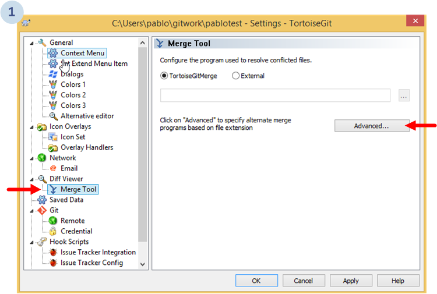Click the Colors 2 palette icon
The height and width of the screenshot is (294, 437).
tap(53, 95)
